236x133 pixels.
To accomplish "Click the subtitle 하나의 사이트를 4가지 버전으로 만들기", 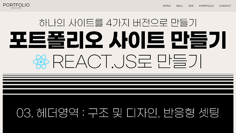I will click(118, 23).
